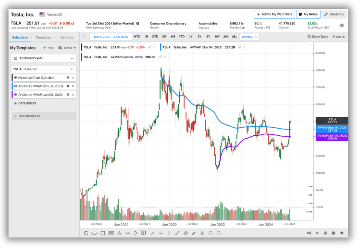The width and height of the screenshot is (361, 248).
Task: Open settings gear for Anchored VWAP (Nov 04, 2021)
Action: [68, 86]
